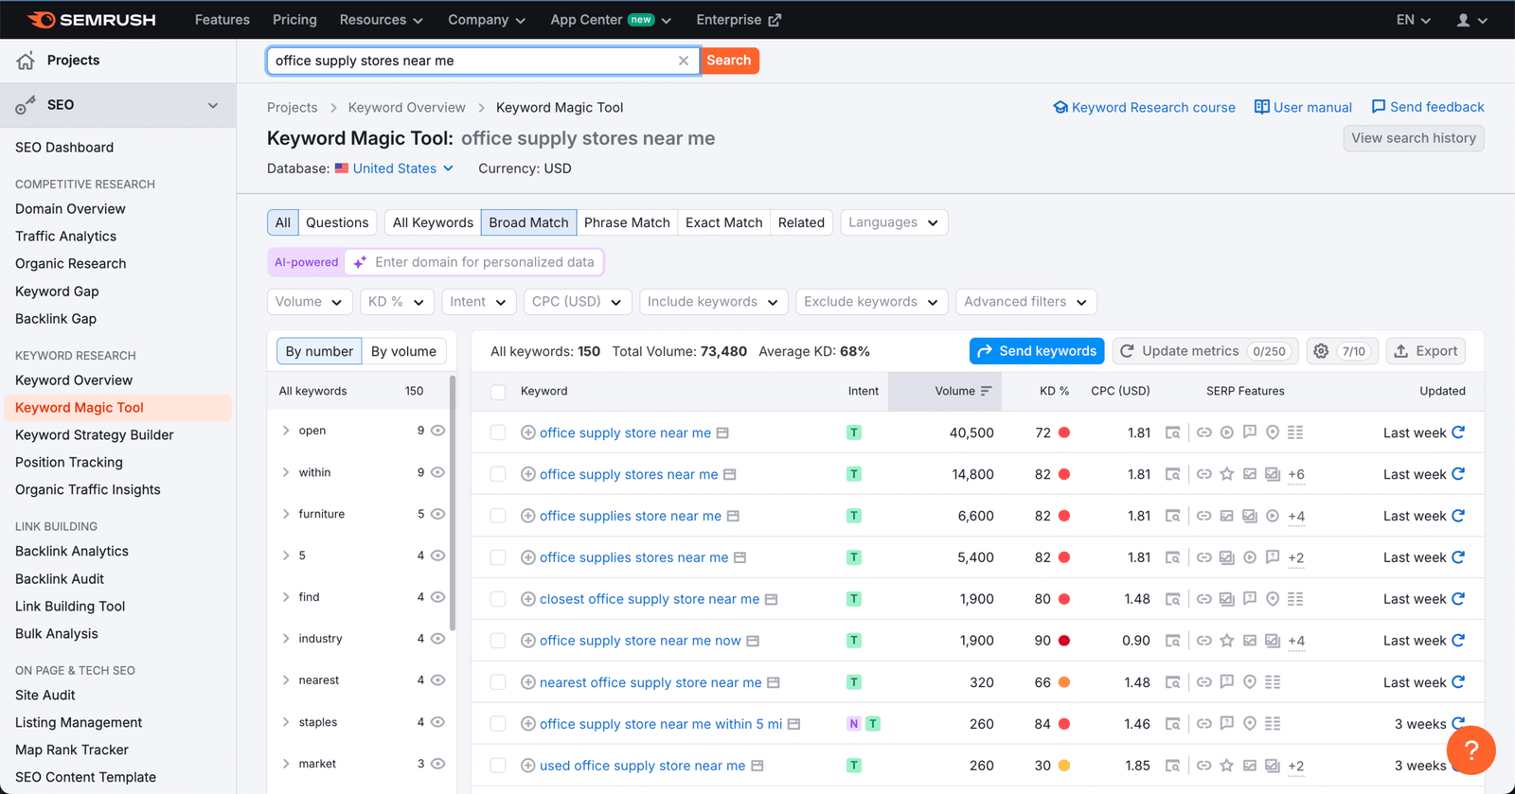This screenshot has width=1515, height=794.
Task: Click the Send keywords button
Action: pos(1037,351)
